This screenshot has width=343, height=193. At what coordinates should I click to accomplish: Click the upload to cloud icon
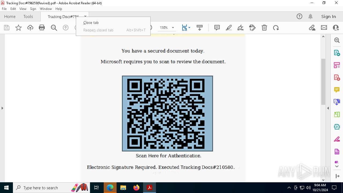pyautogui.click(x=30, y=28)
